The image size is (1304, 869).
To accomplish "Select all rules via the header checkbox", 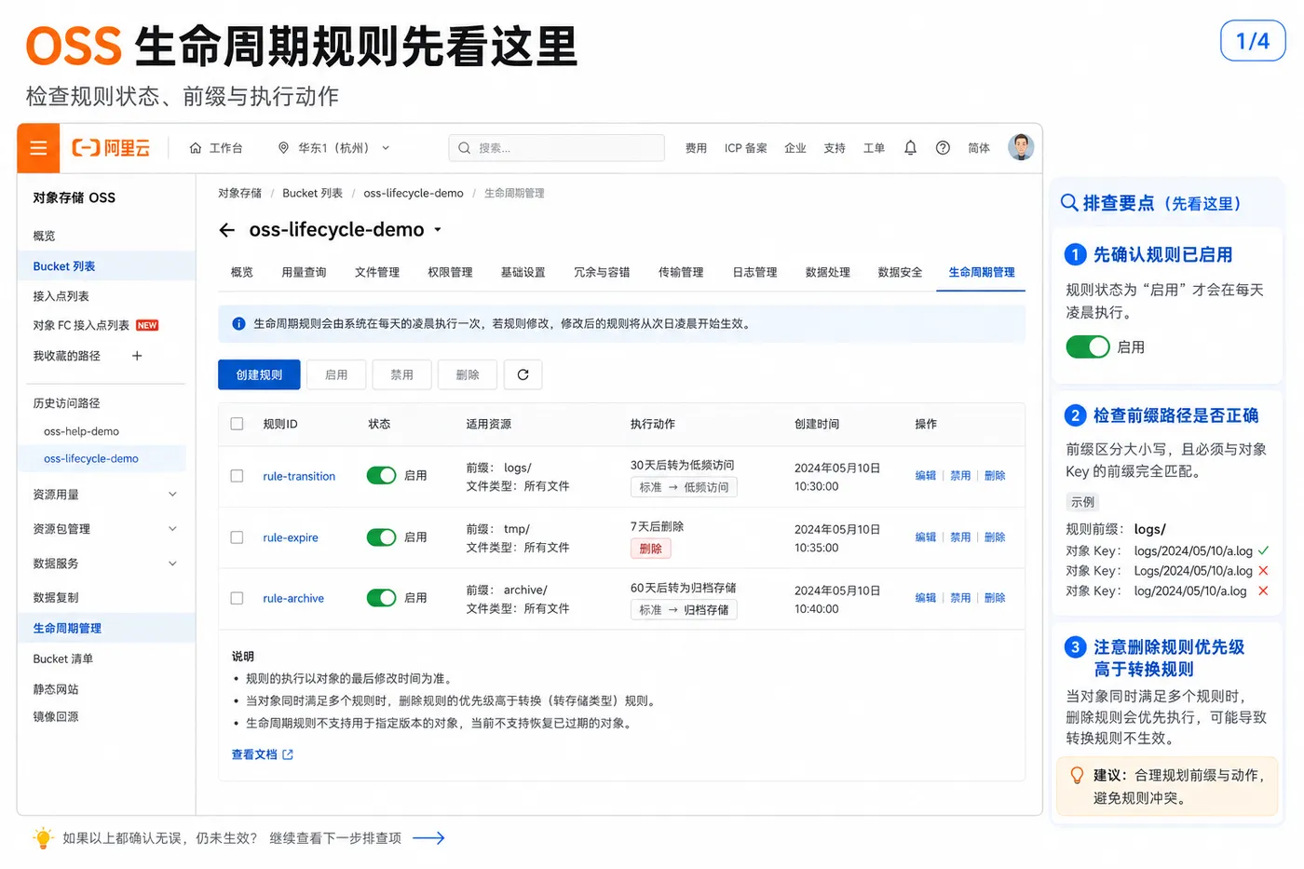I will [x=237, y=424].
